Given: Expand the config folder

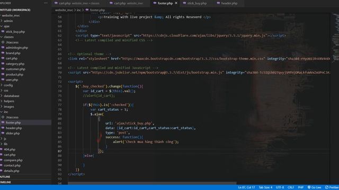Looking at the screenshot, I should point(8,85).
